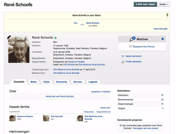176x134 pixels.
Task: Click the family tree icon beside Bekijk stamboom
Action: 123,56
